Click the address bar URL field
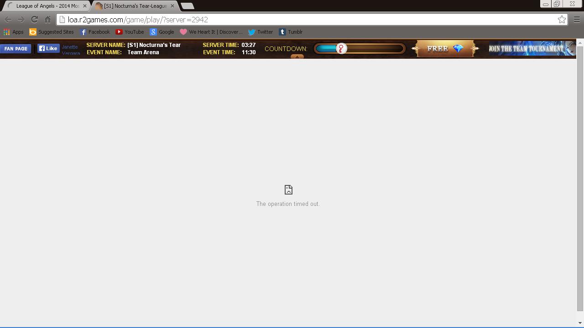This screenshot has width=584, height=328. point(306,20)
